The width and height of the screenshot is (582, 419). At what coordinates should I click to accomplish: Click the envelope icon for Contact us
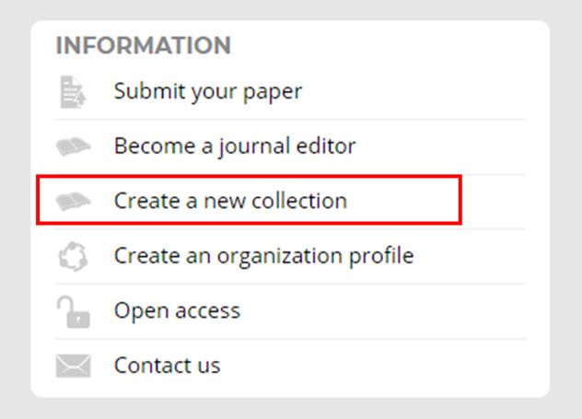(x=74, y=366)
